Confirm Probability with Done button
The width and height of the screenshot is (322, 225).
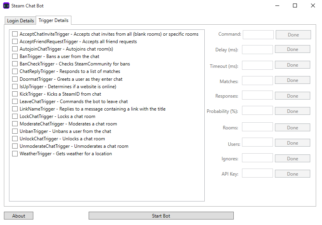[293, 111]
